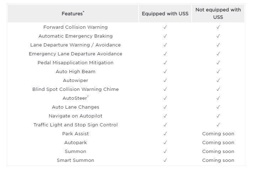
Task: Select the AutoSteer feature label
Action: [75, 98]
